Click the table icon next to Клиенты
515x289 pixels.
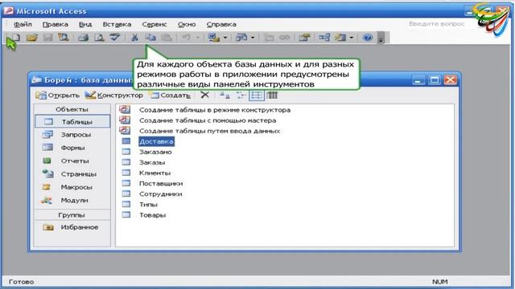pyautogui.click(x=126, y=173)
